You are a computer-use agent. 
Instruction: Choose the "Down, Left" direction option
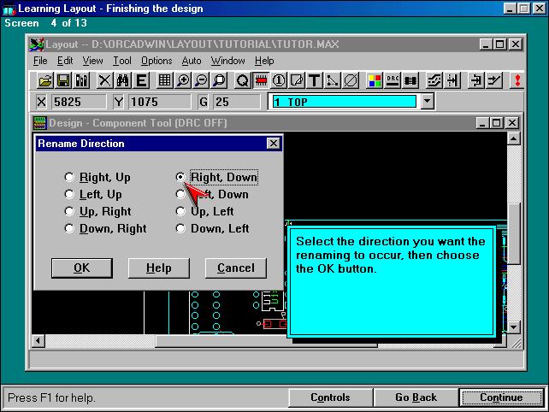tap(180, 229)
